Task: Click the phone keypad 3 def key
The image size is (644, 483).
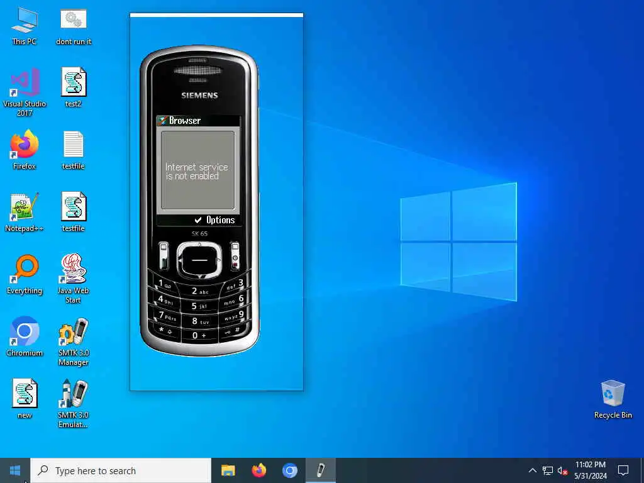Action: click(x=236, y=284)
